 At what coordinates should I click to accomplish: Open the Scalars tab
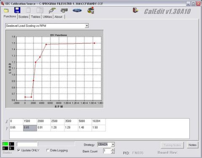pyautogui.click(x=24, y=17)
